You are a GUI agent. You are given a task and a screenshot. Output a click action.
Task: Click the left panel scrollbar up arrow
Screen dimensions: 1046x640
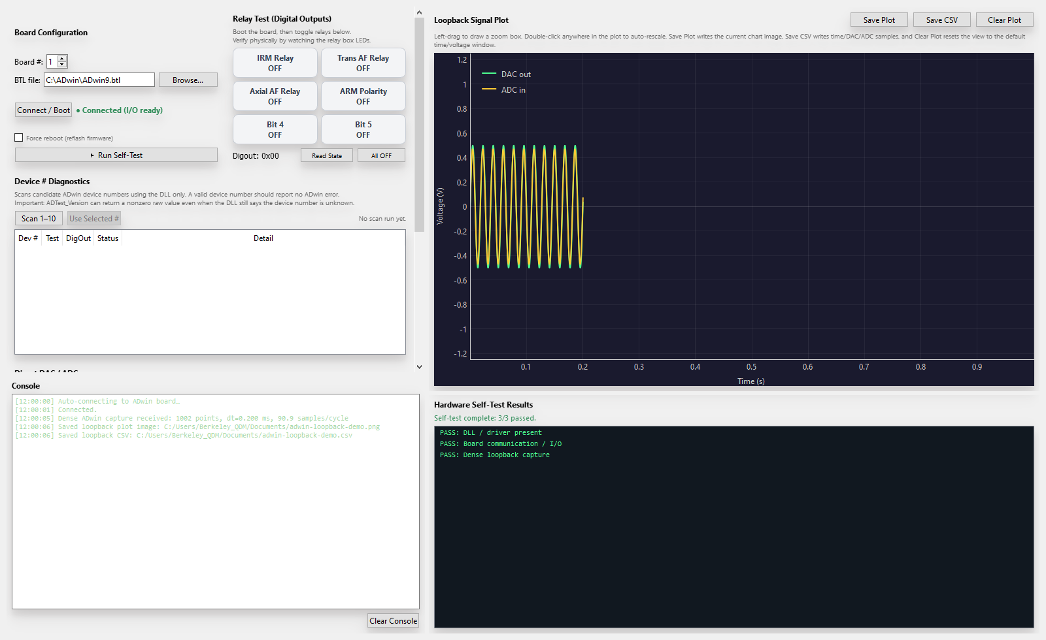tap(419, 12)
